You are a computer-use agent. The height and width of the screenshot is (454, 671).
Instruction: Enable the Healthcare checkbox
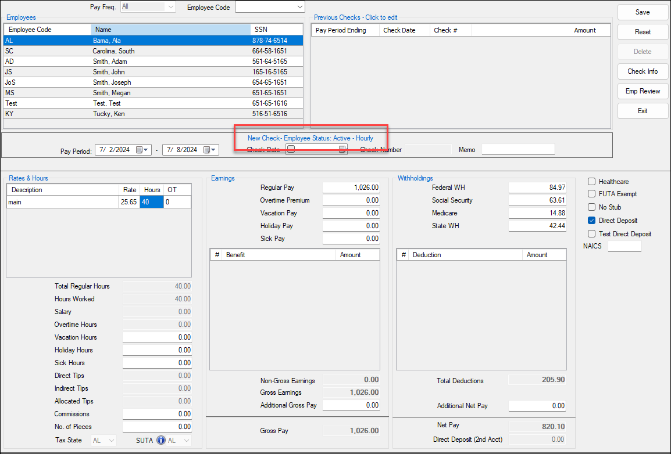(x=592, y=181)
